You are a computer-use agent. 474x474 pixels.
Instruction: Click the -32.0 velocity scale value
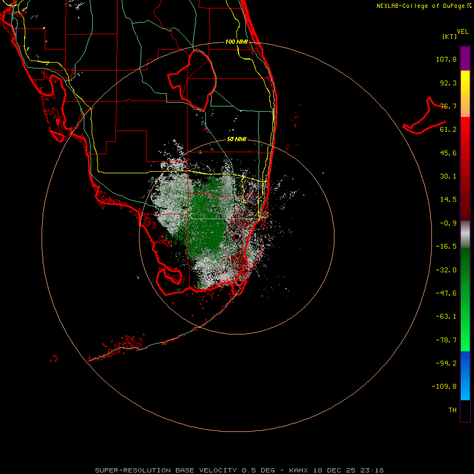click(x=446, y=270)
